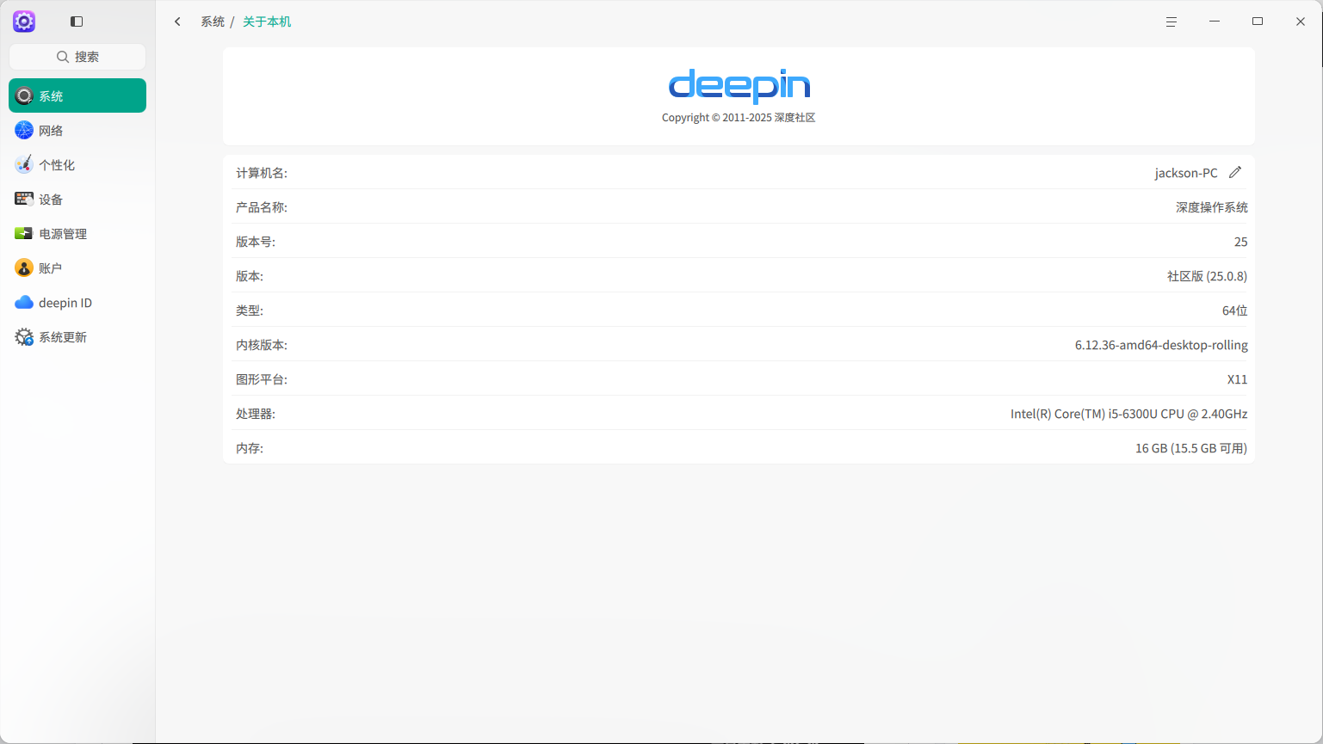Click the Copyright 2011-2025 深度社区 text

[739, 118]
